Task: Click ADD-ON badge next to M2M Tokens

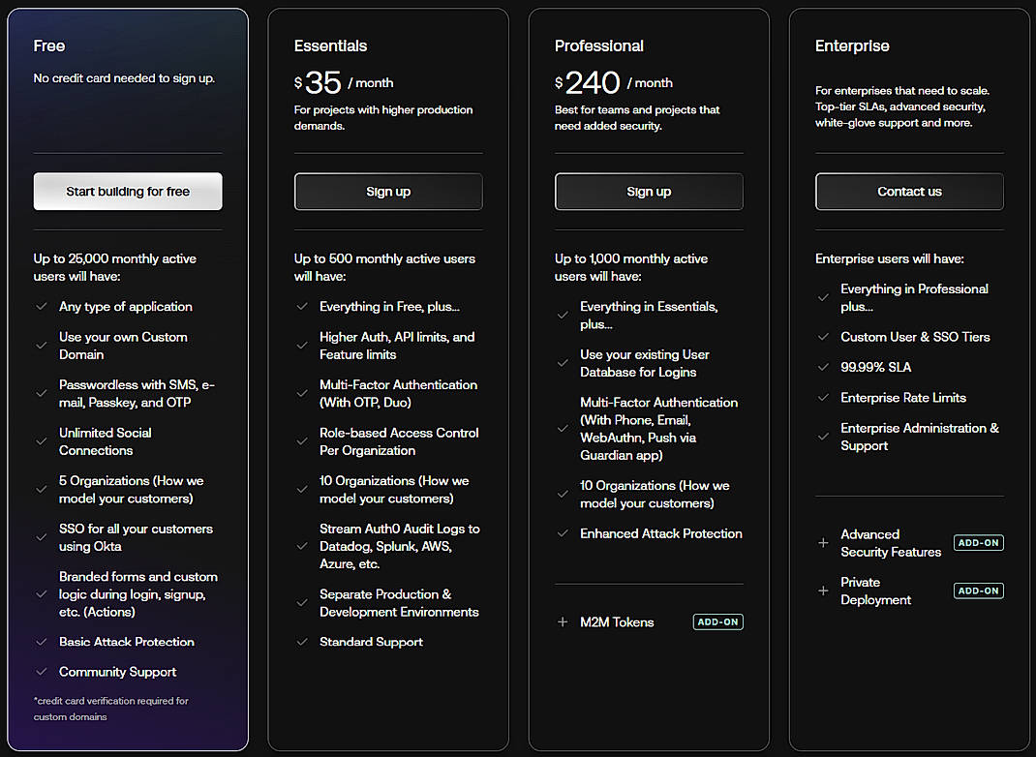Action: (x=717, y=621)
